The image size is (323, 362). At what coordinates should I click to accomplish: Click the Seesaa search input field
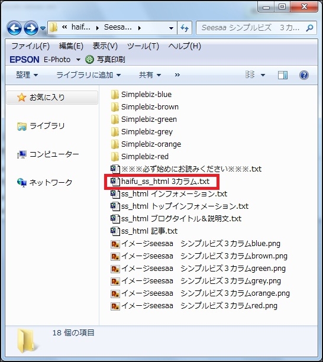250,28
